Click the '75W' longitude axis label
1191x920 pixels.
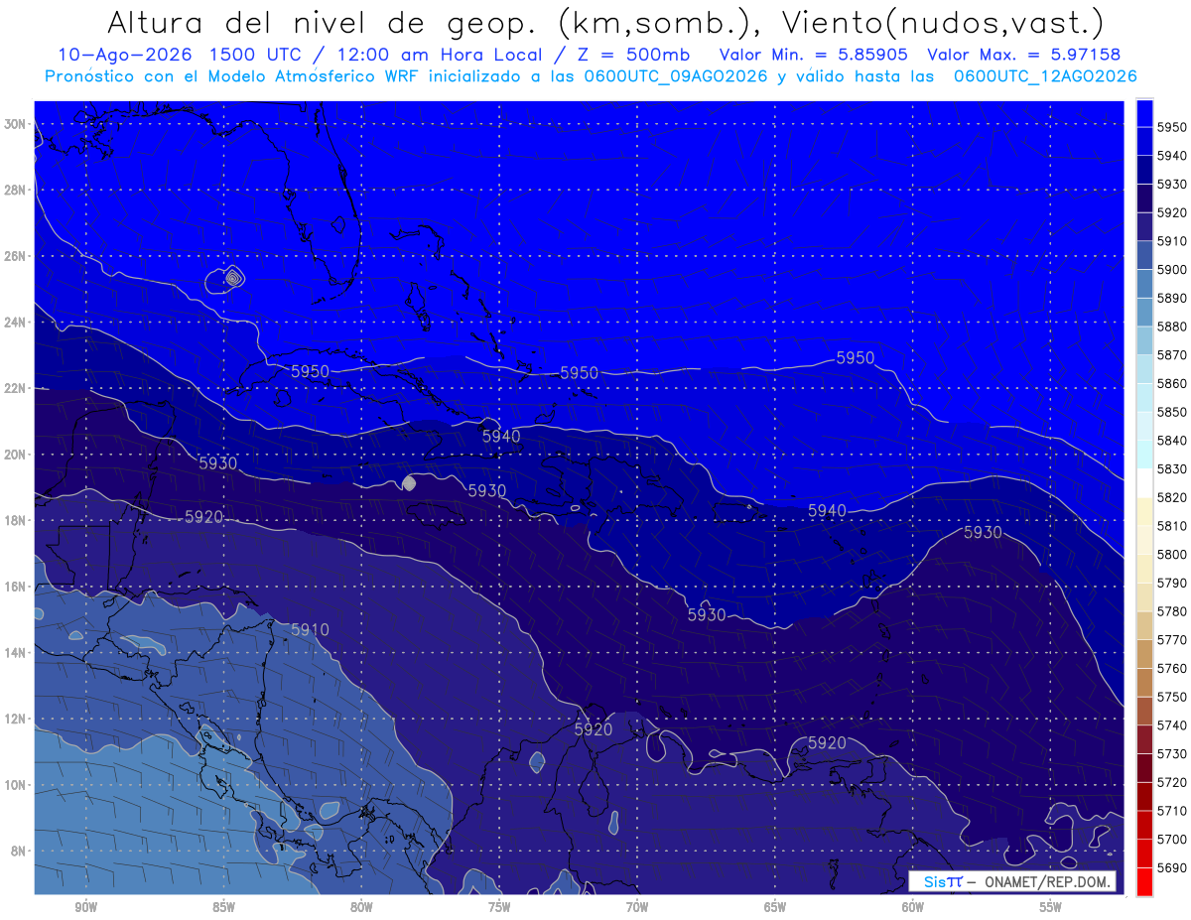pos(499,908)
